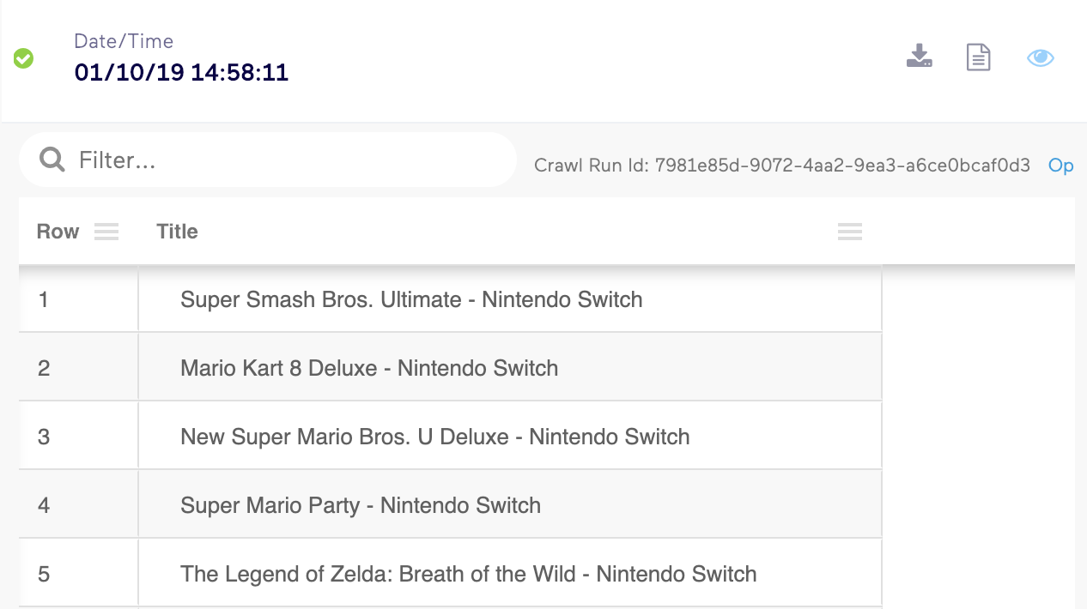Open the Row column settings dropdown
Image resolution: width=1087 pixels, height=609 pixels.
pyautogui.click(x=106, y=231)
